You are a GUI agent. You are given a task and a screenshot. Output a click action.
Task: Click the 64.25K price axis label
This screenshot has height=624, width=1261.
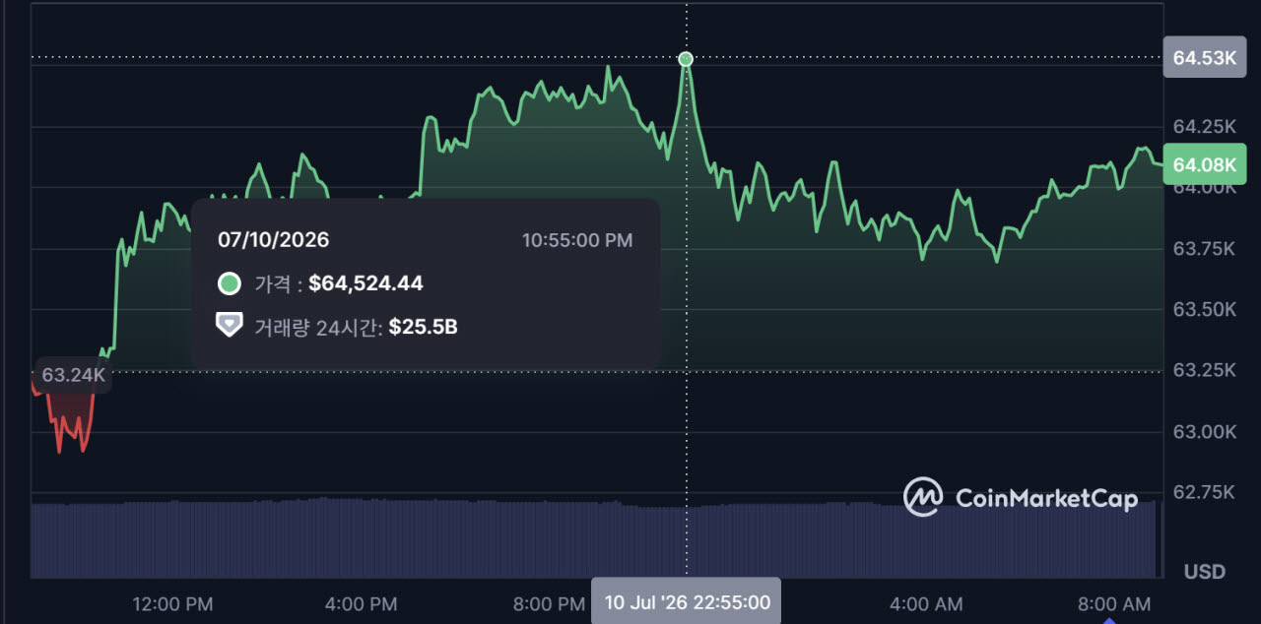pyautogui.click(x=1204, y=126)
